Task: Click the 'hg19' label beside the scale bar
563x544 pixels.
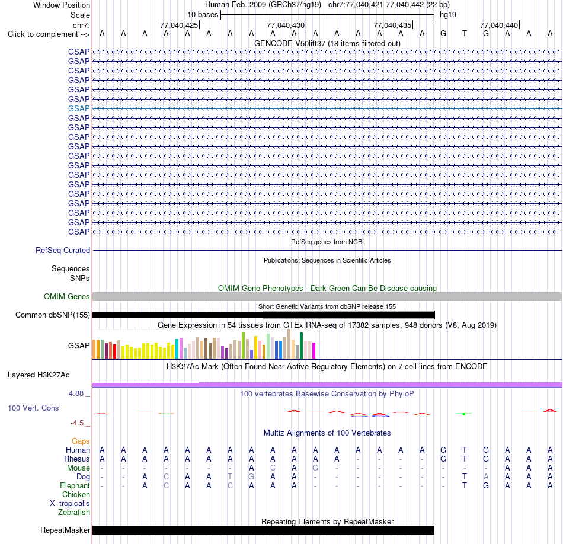Action: (448, 15)
